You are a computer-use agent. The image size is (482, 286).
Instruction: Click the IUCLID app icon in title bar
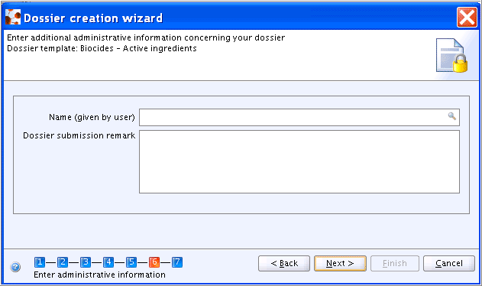pos(13,17)
